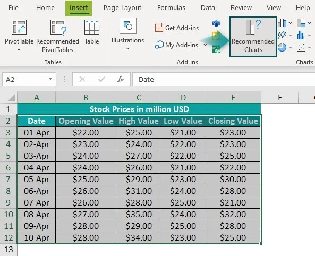Open the Formulas tab
The width and height of the screenshot is (315, 256).
click(171, 8)
